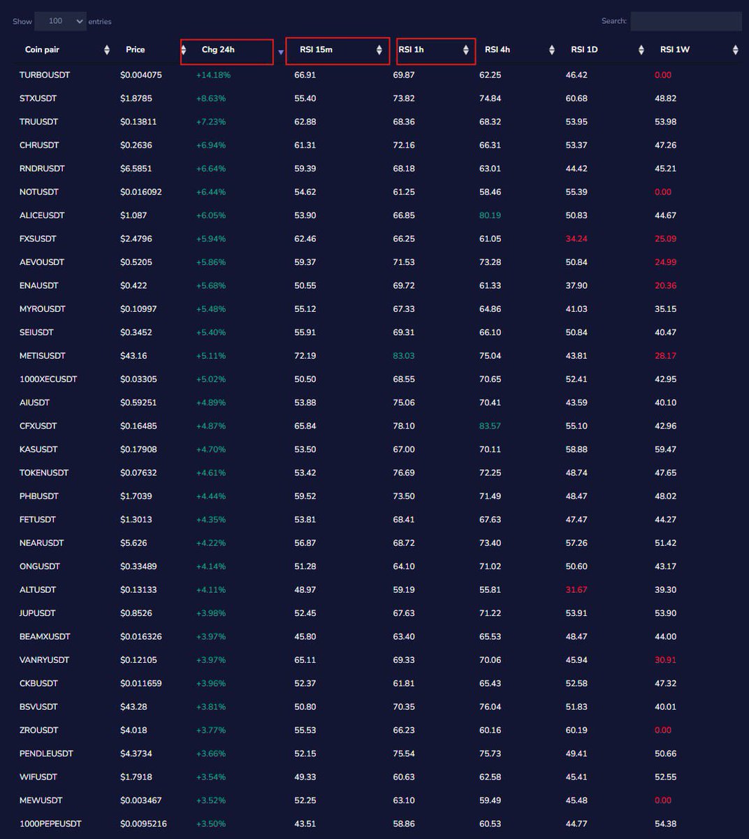Click the $43.16 METISUSDT price

133,356
